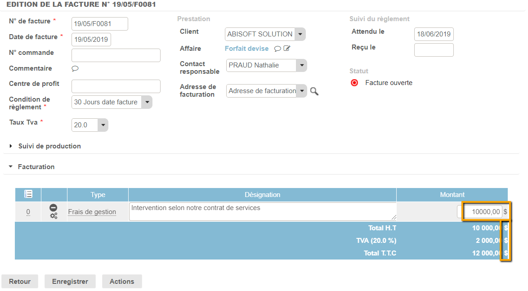Open the Condition de règlement dropdown
528x291 pixels.
pos(147,102)
